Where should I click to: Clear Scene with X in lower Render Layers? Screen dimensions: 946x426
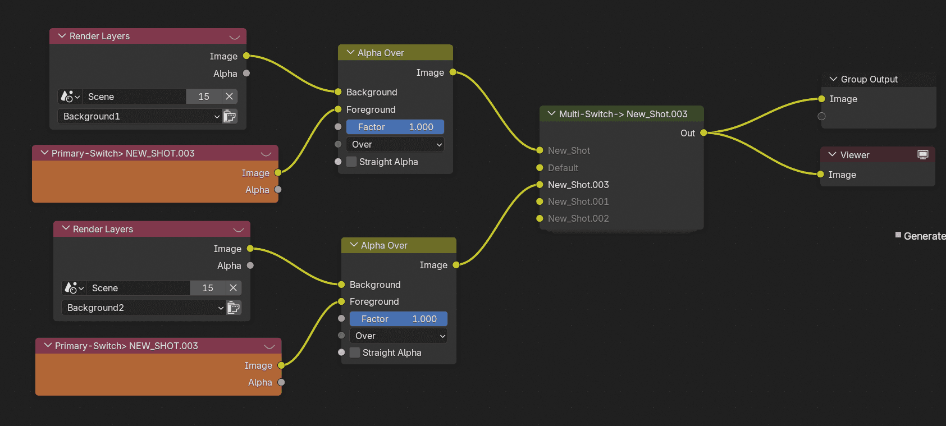(x=234, y=288)
